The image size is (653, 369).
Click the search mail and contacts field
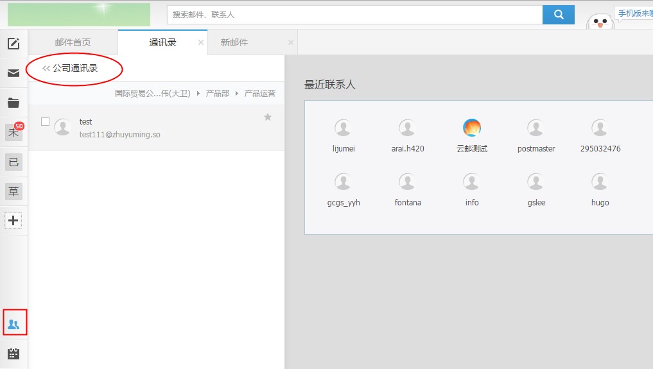coord(354,15)
